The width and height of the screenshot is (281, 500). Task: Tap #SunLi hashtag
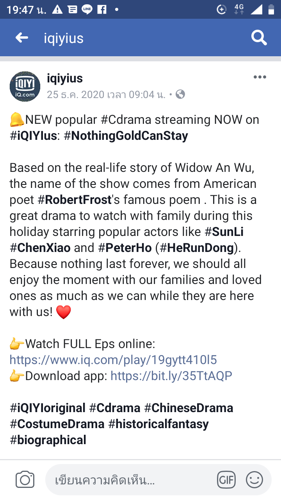pos(224,232)
